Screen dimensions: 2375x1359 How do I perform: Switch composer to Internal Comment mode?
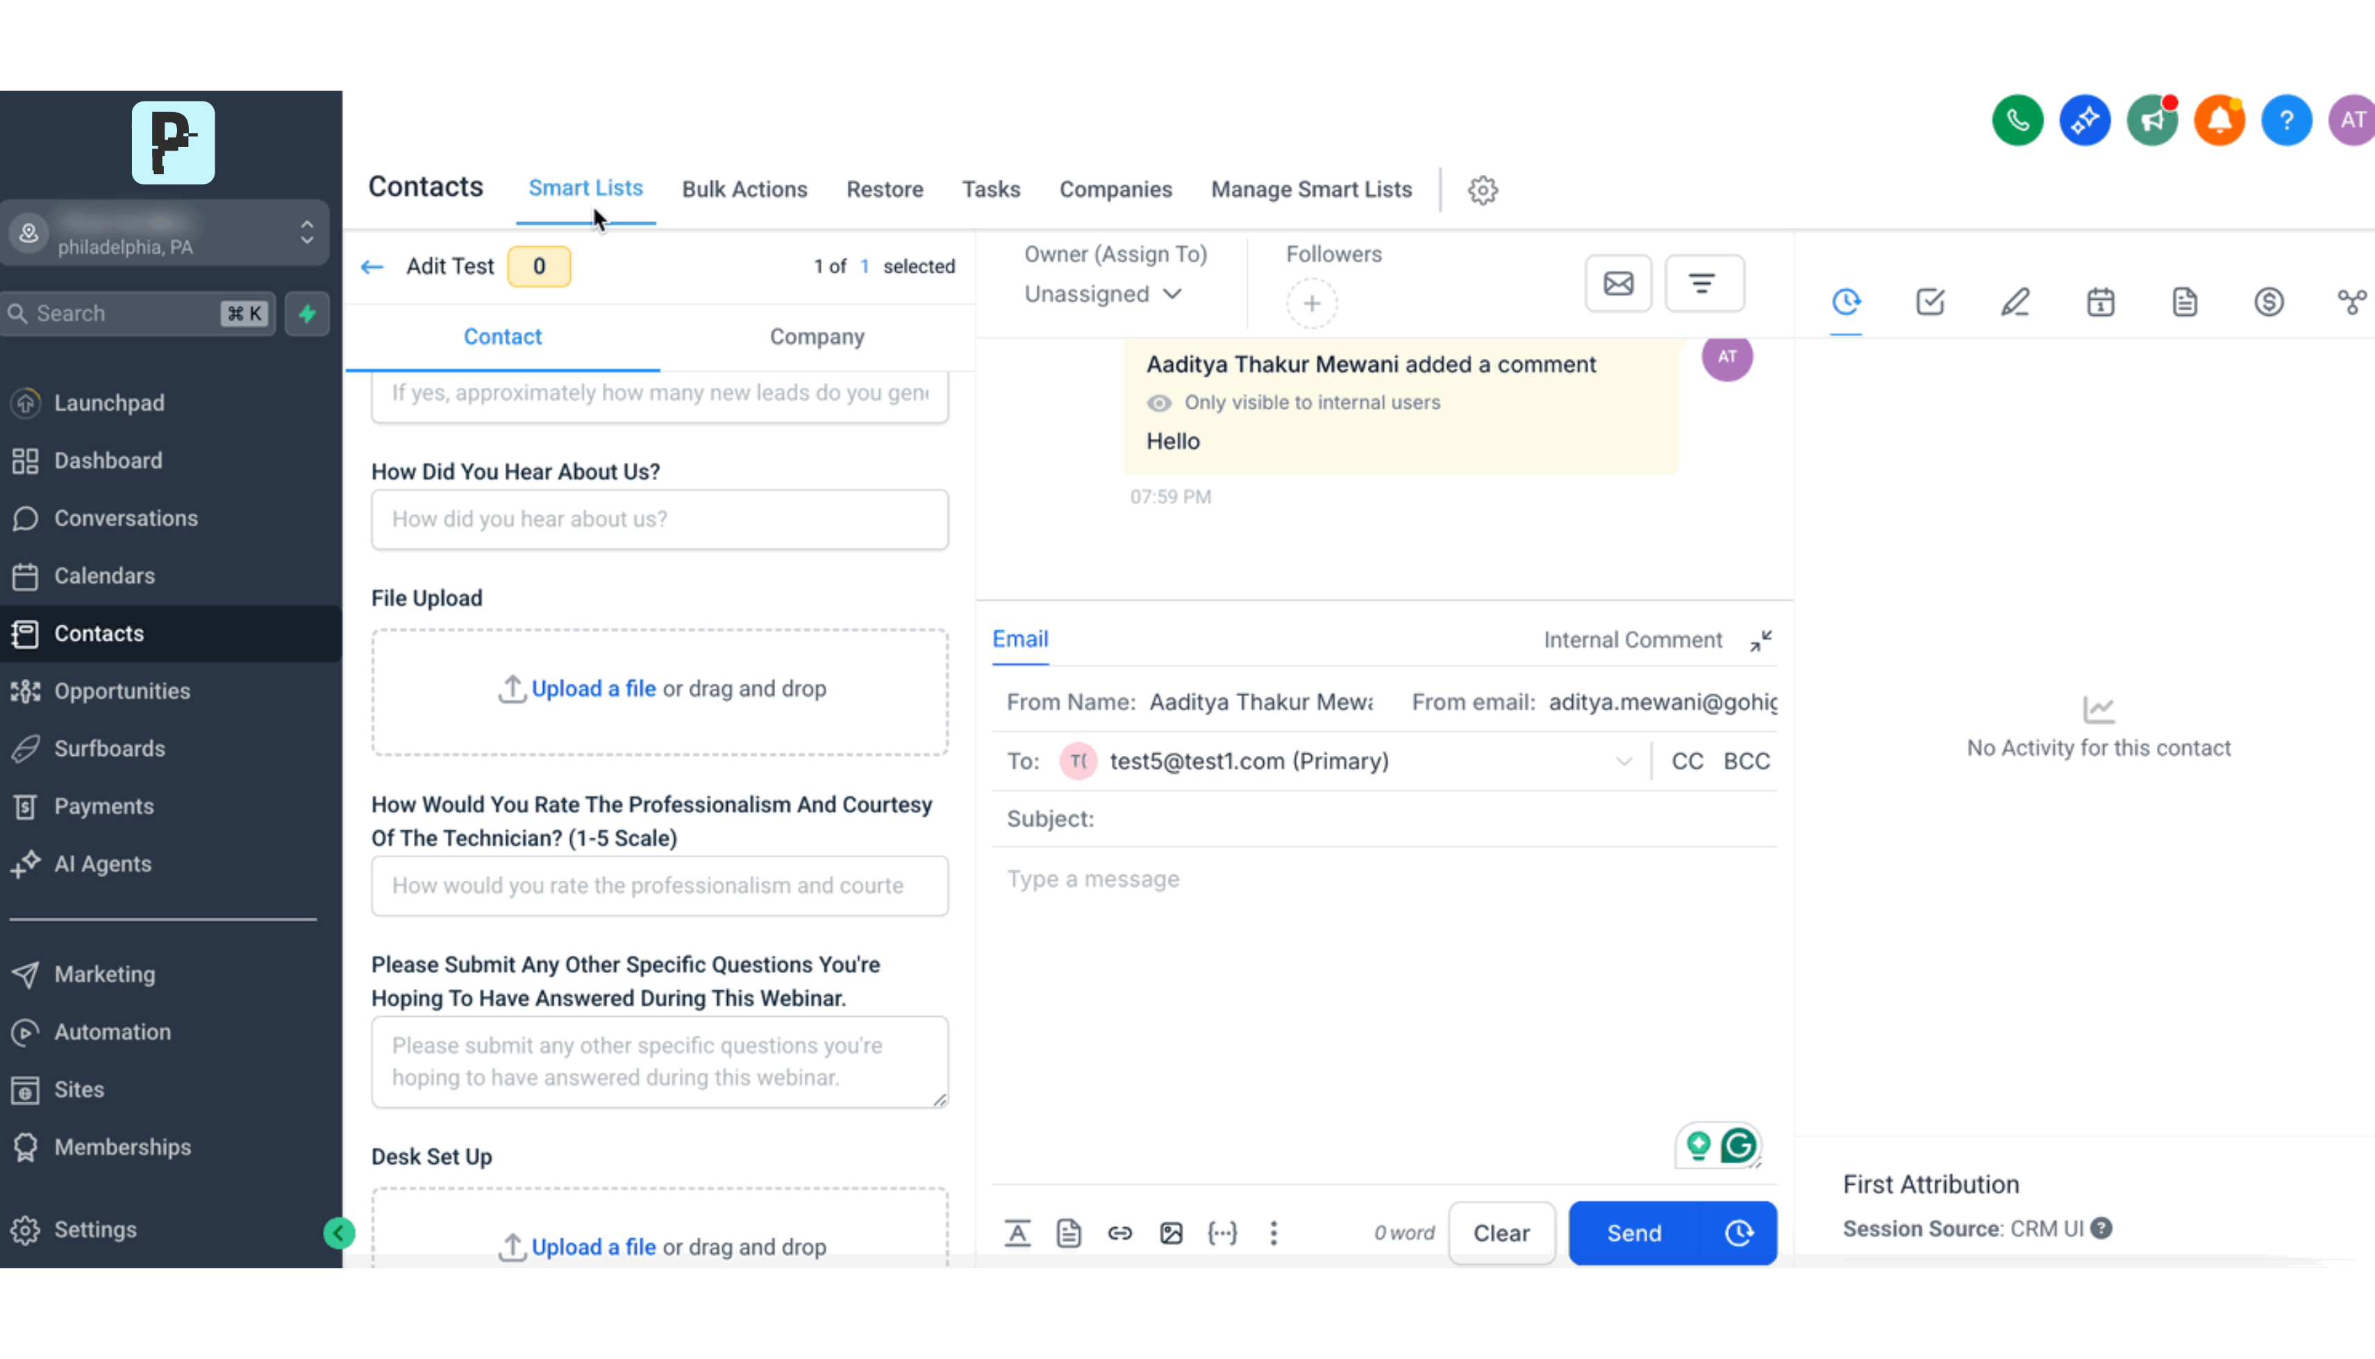(x=1632, y=641)
